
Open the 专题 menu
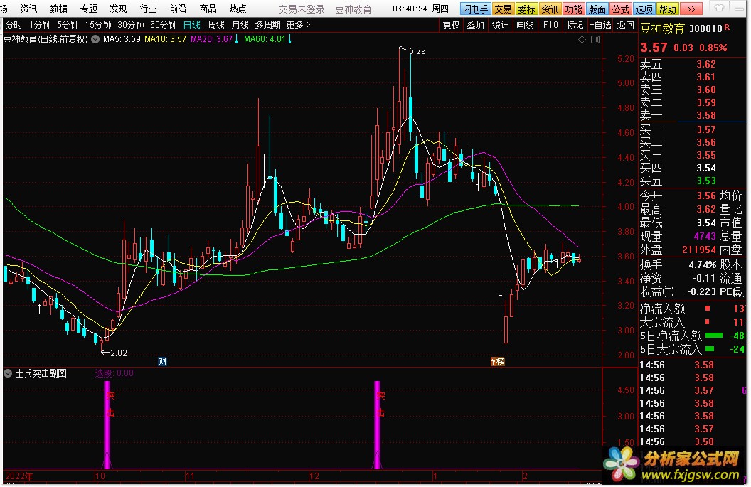(x=89, y=9)
